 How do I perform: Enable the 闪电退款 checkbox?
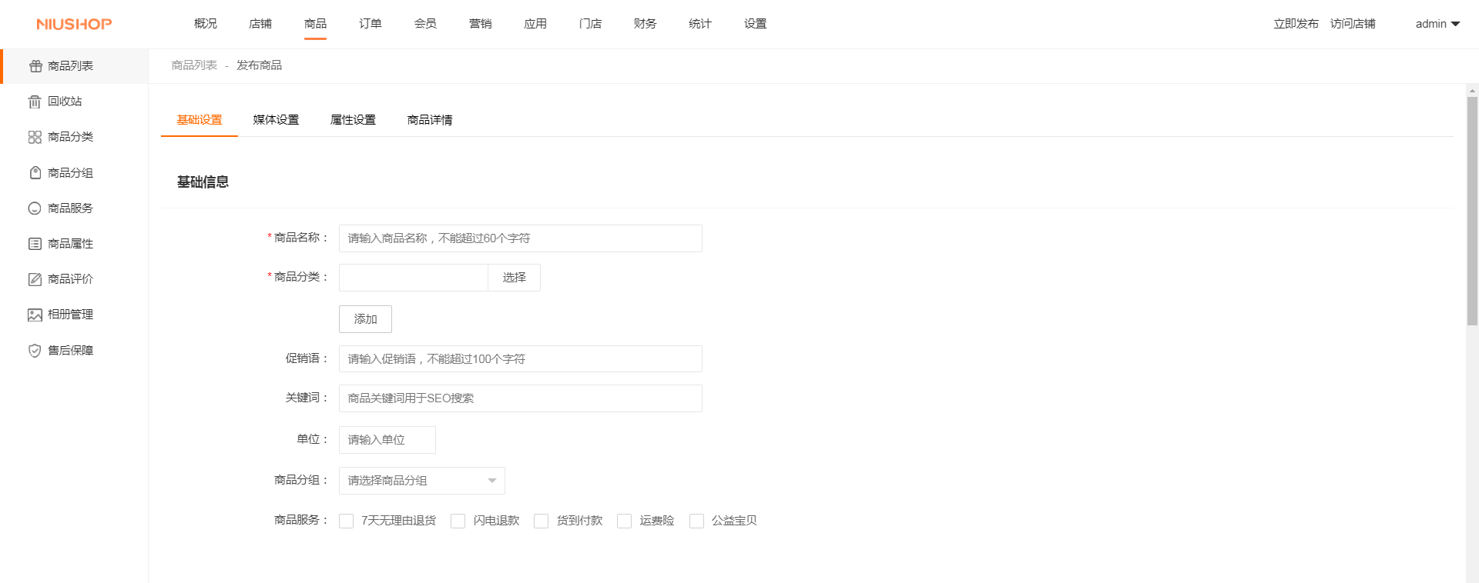[x=458, y=521]
